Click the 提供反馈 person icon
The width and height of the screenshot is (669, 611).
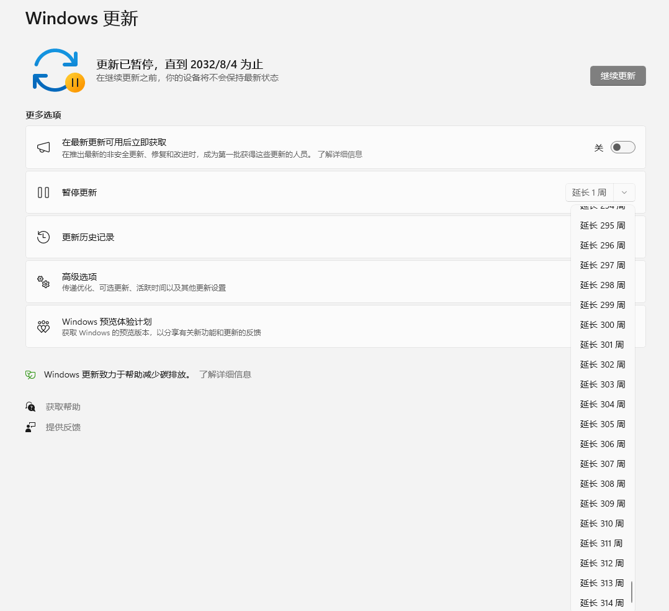pos(30,427)
